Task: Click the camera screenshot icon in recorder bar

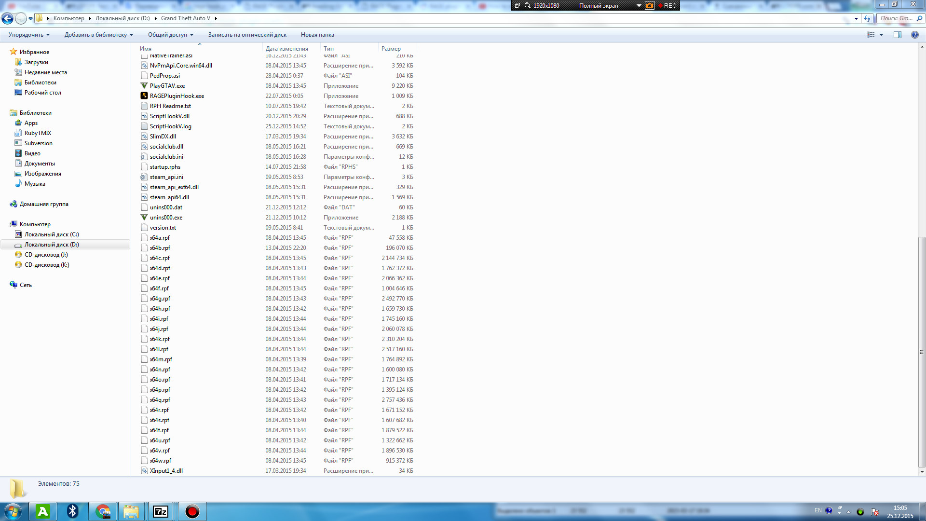Action: 649,6
